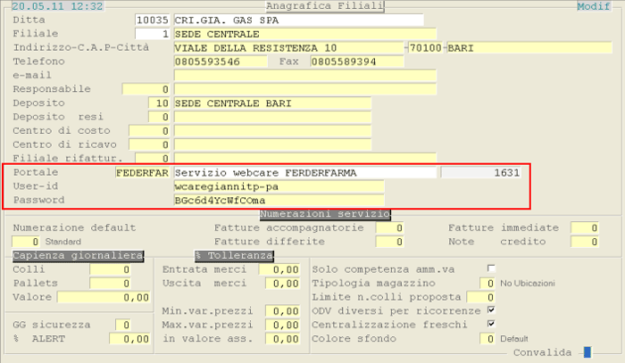Click the User-id field

[x=279, y=186]
